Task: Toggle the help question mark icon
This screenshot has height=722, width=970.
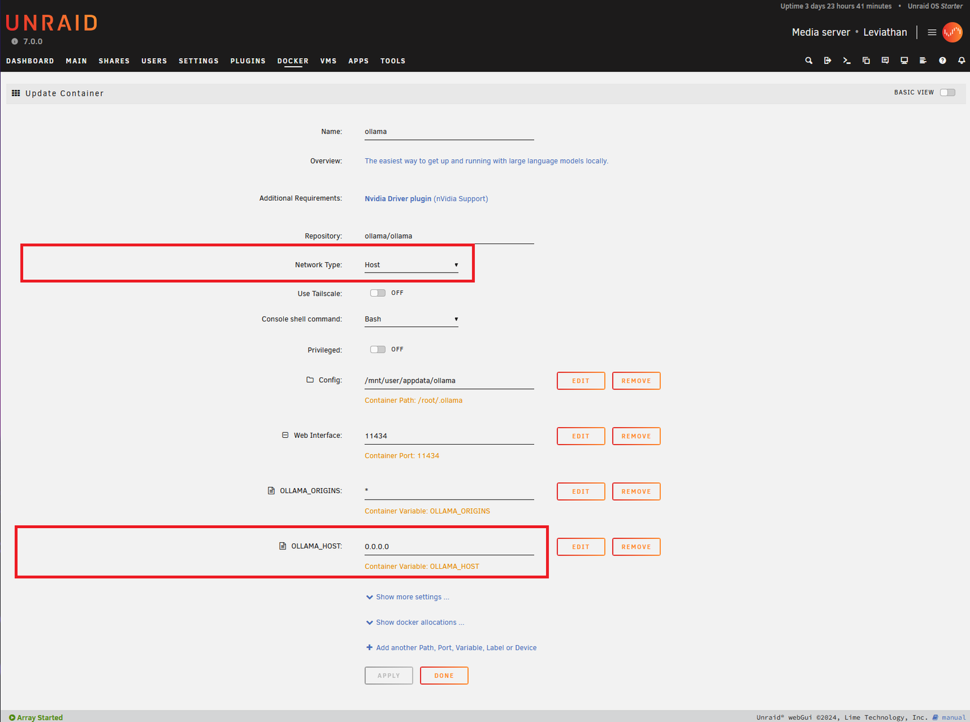Action: (943, 61)
